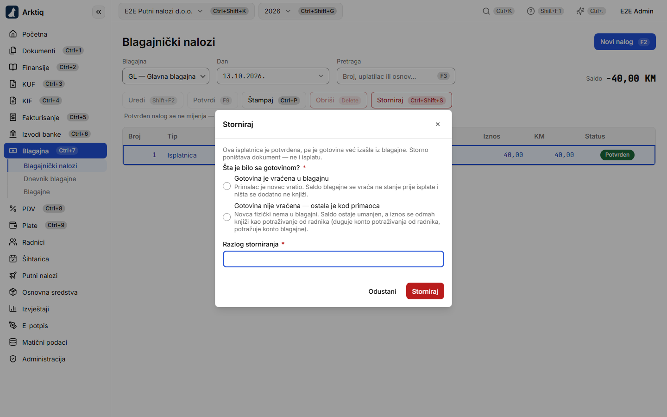
Task: Open the company selector E2E Putni nalozi d.o.o.
Action: [x=187, y=11]
